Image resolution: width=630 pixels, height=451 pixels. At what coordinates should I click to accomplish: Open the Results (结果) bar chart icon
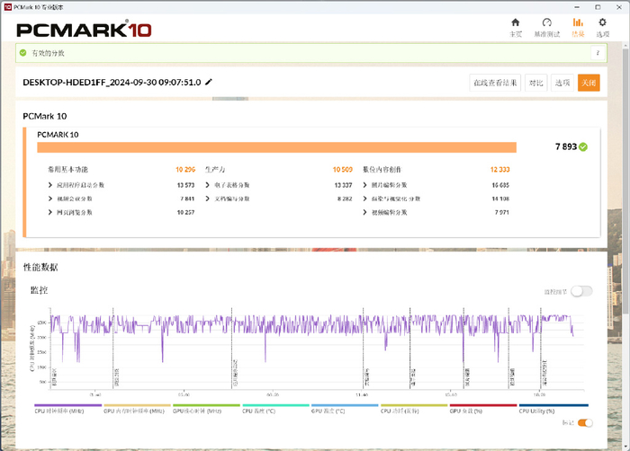577,27
